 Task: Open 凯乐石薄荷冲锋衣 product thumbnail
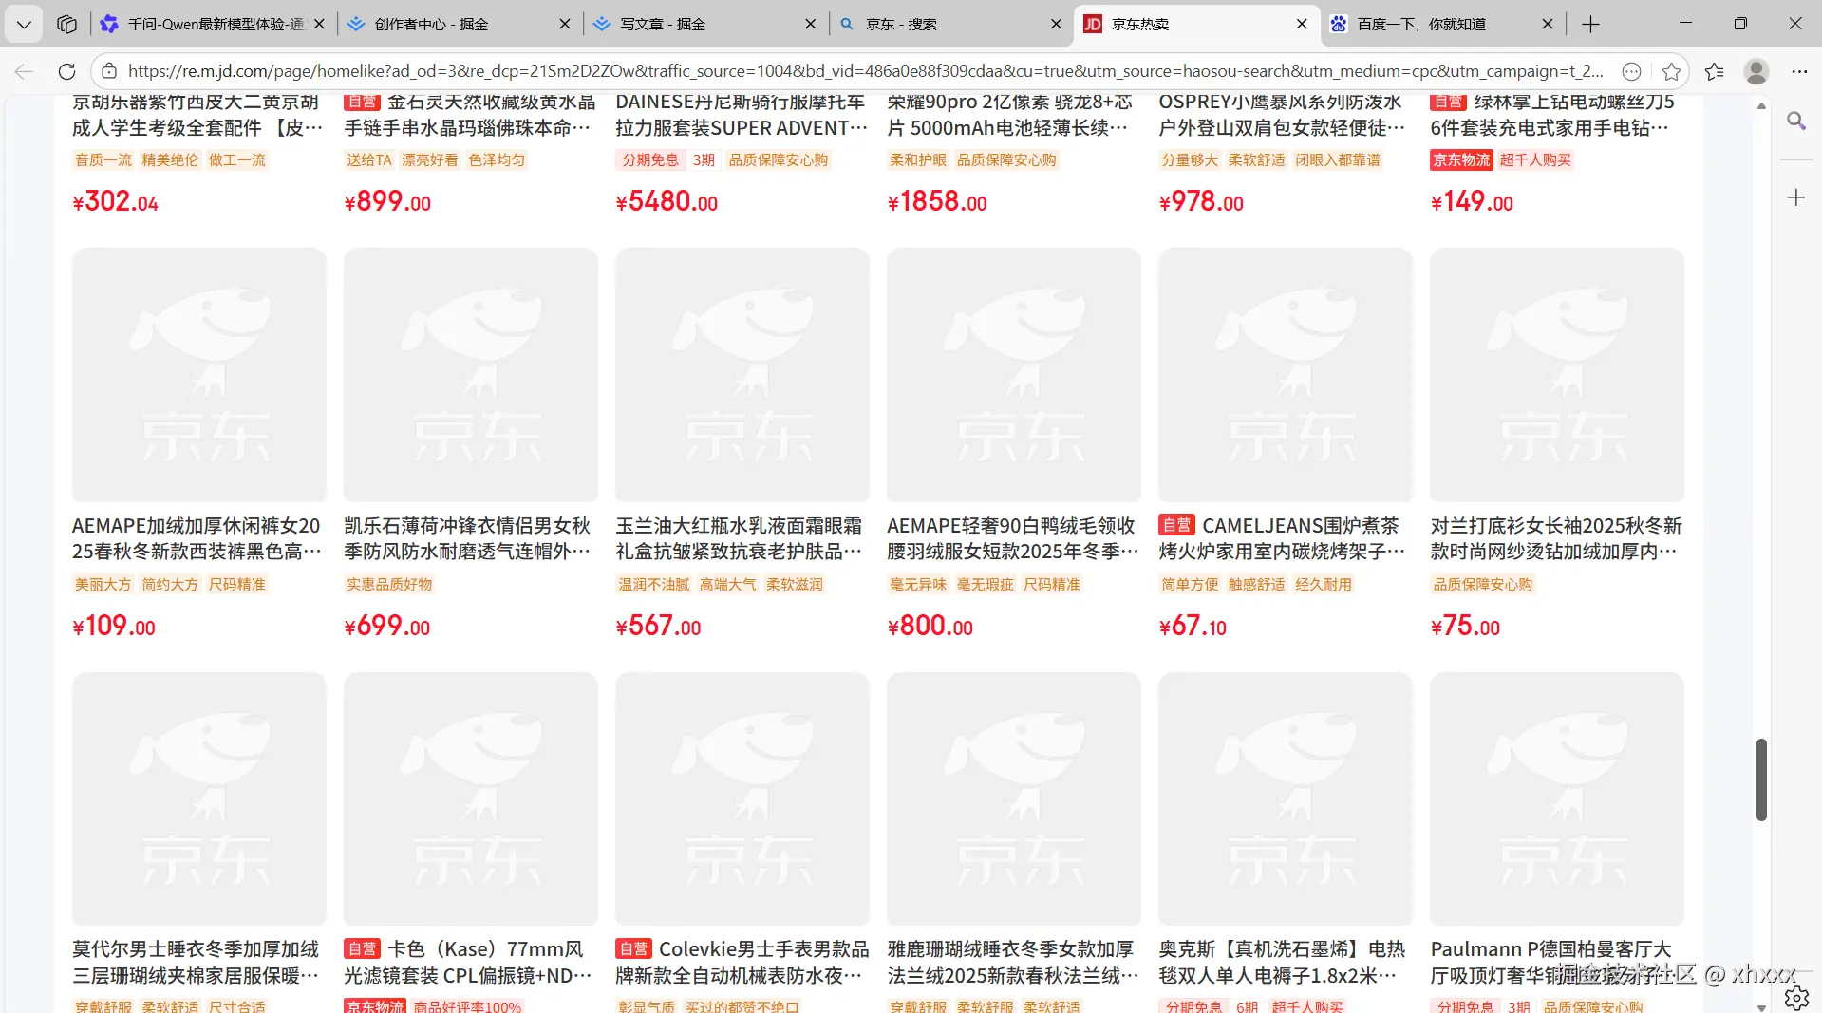471,375
